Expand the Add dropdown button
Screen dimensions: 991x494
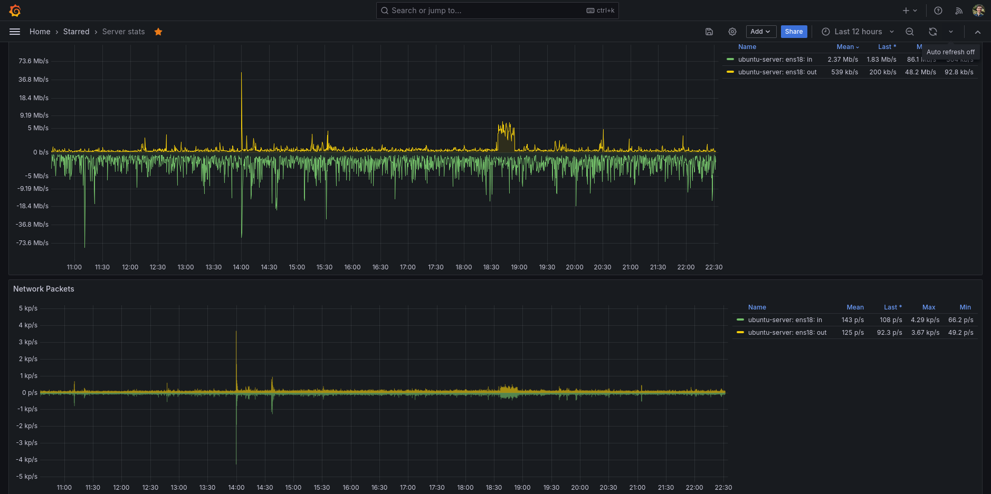pos(760,32)
